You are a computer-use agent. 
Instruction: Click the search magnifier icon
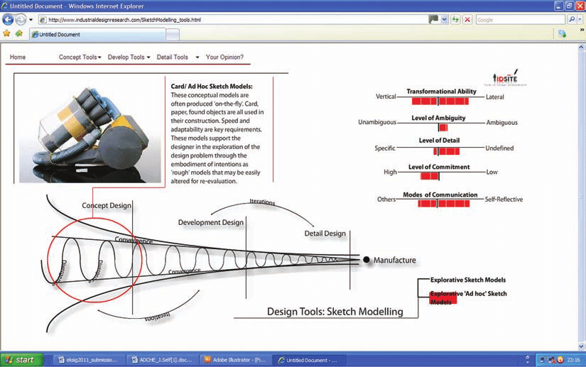572,20
